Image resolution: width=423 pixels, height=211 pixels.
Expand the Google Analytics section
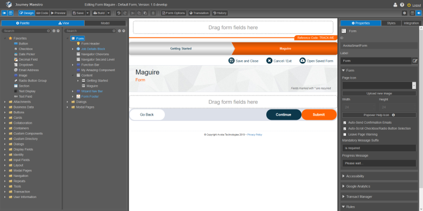tap(379, 187)
